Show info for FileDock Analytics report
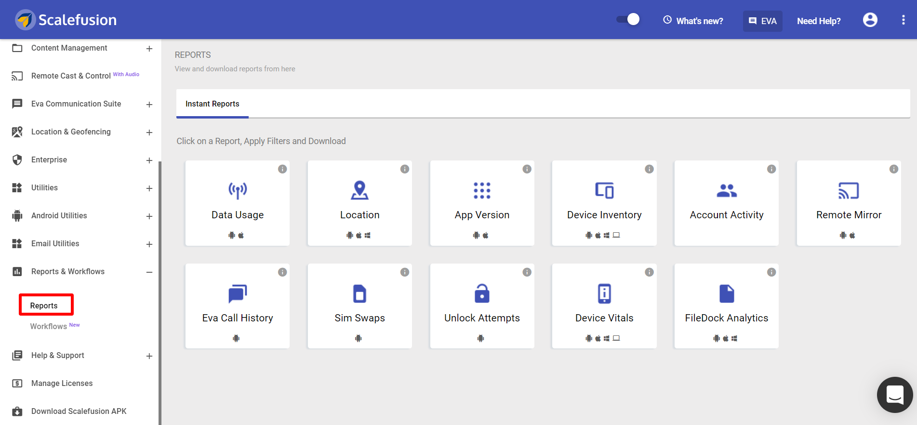This screenshot has width=917, height=425. (771, 272)
